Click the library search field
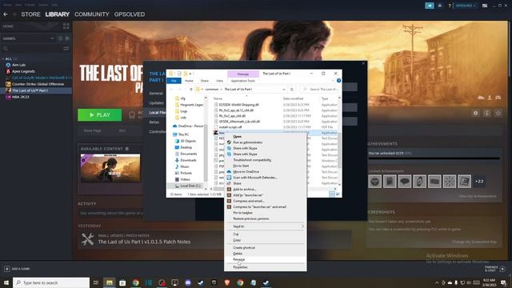 pos(33,48)
